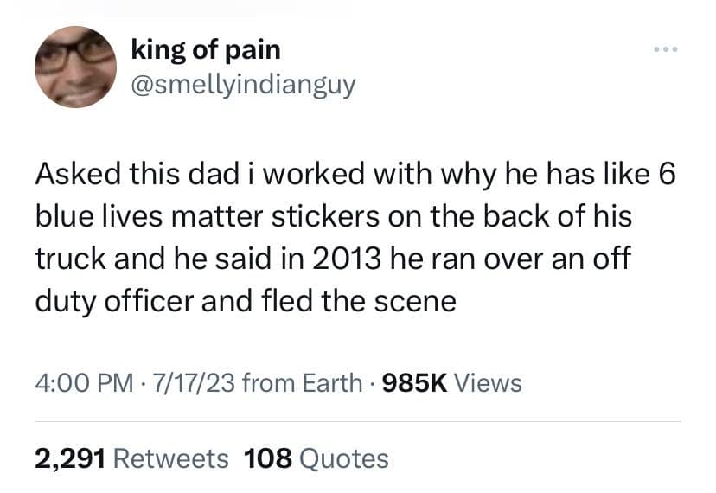Click the "Views" label

[x=488, y=381]
